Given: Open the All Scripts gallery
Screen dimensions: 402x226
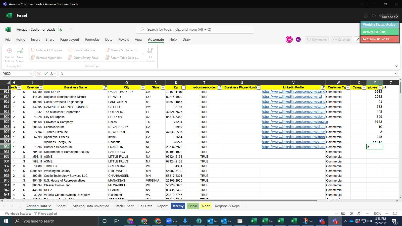Looking at the screenshot, I should [x=150, y=55].
